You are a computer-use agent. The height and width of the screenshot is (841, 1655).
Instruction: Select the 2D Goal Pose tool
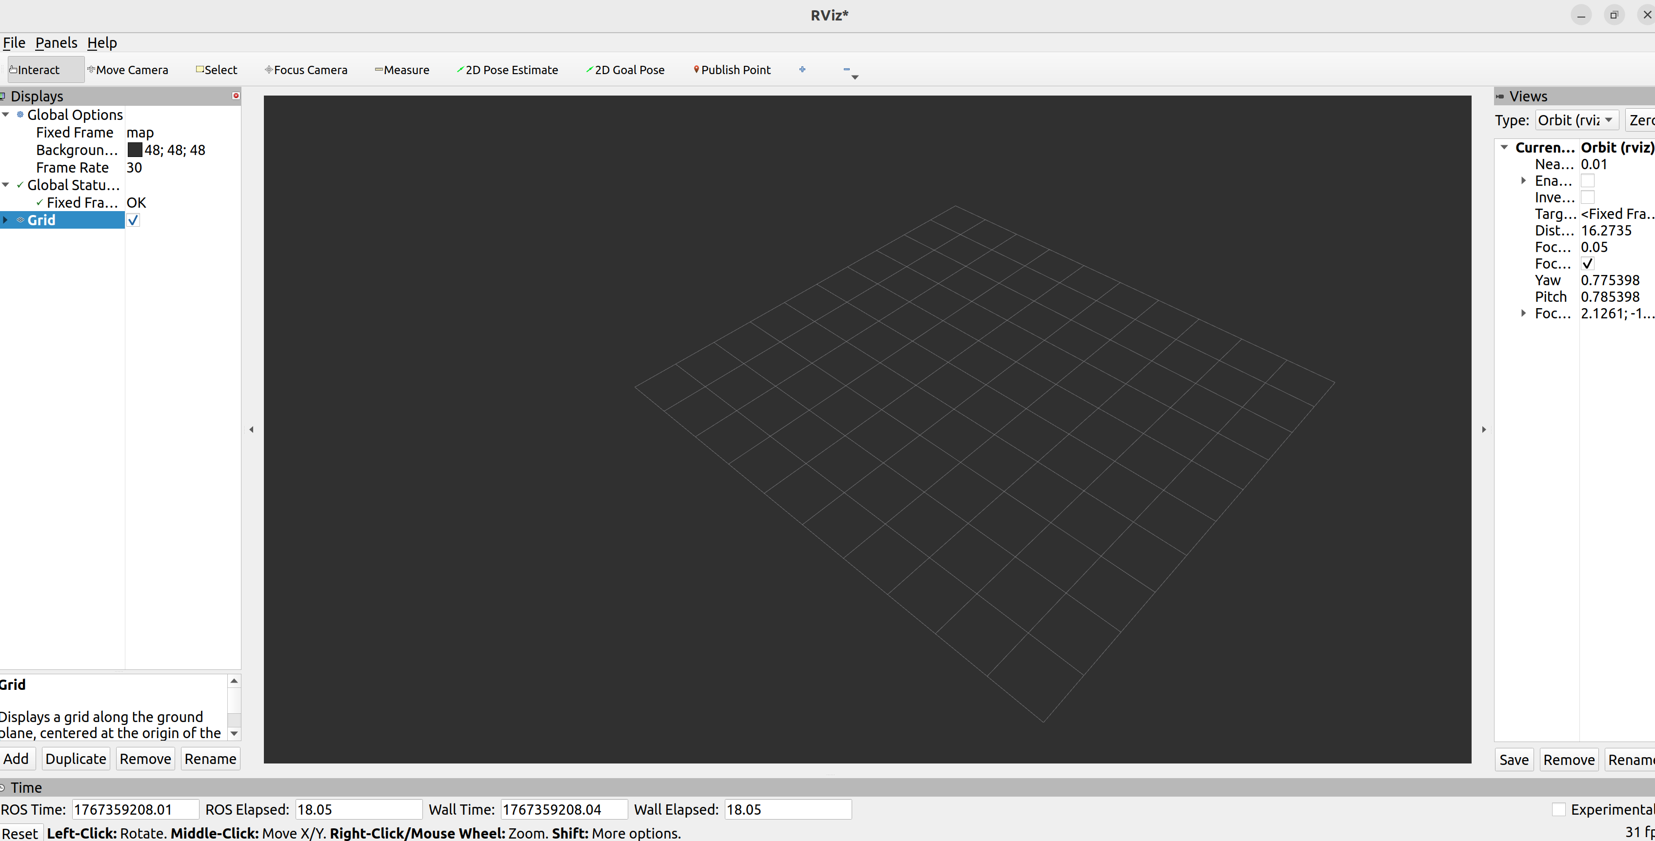626,70
